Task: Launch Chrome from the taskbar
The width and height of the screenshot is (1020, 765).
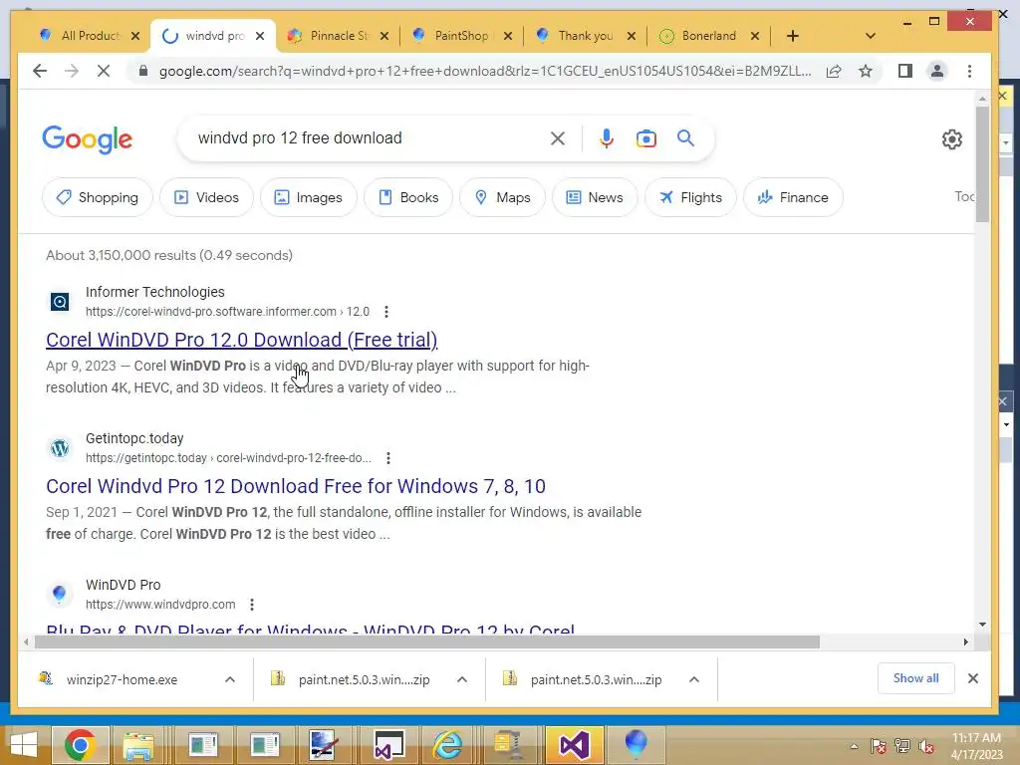Action: point(80,745)
